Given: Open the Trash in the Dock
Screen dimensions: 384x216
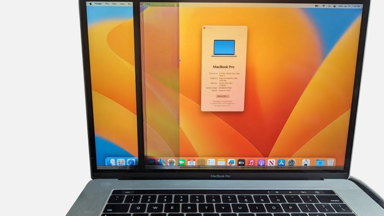Looking at the screenshot, I should 330,162.
